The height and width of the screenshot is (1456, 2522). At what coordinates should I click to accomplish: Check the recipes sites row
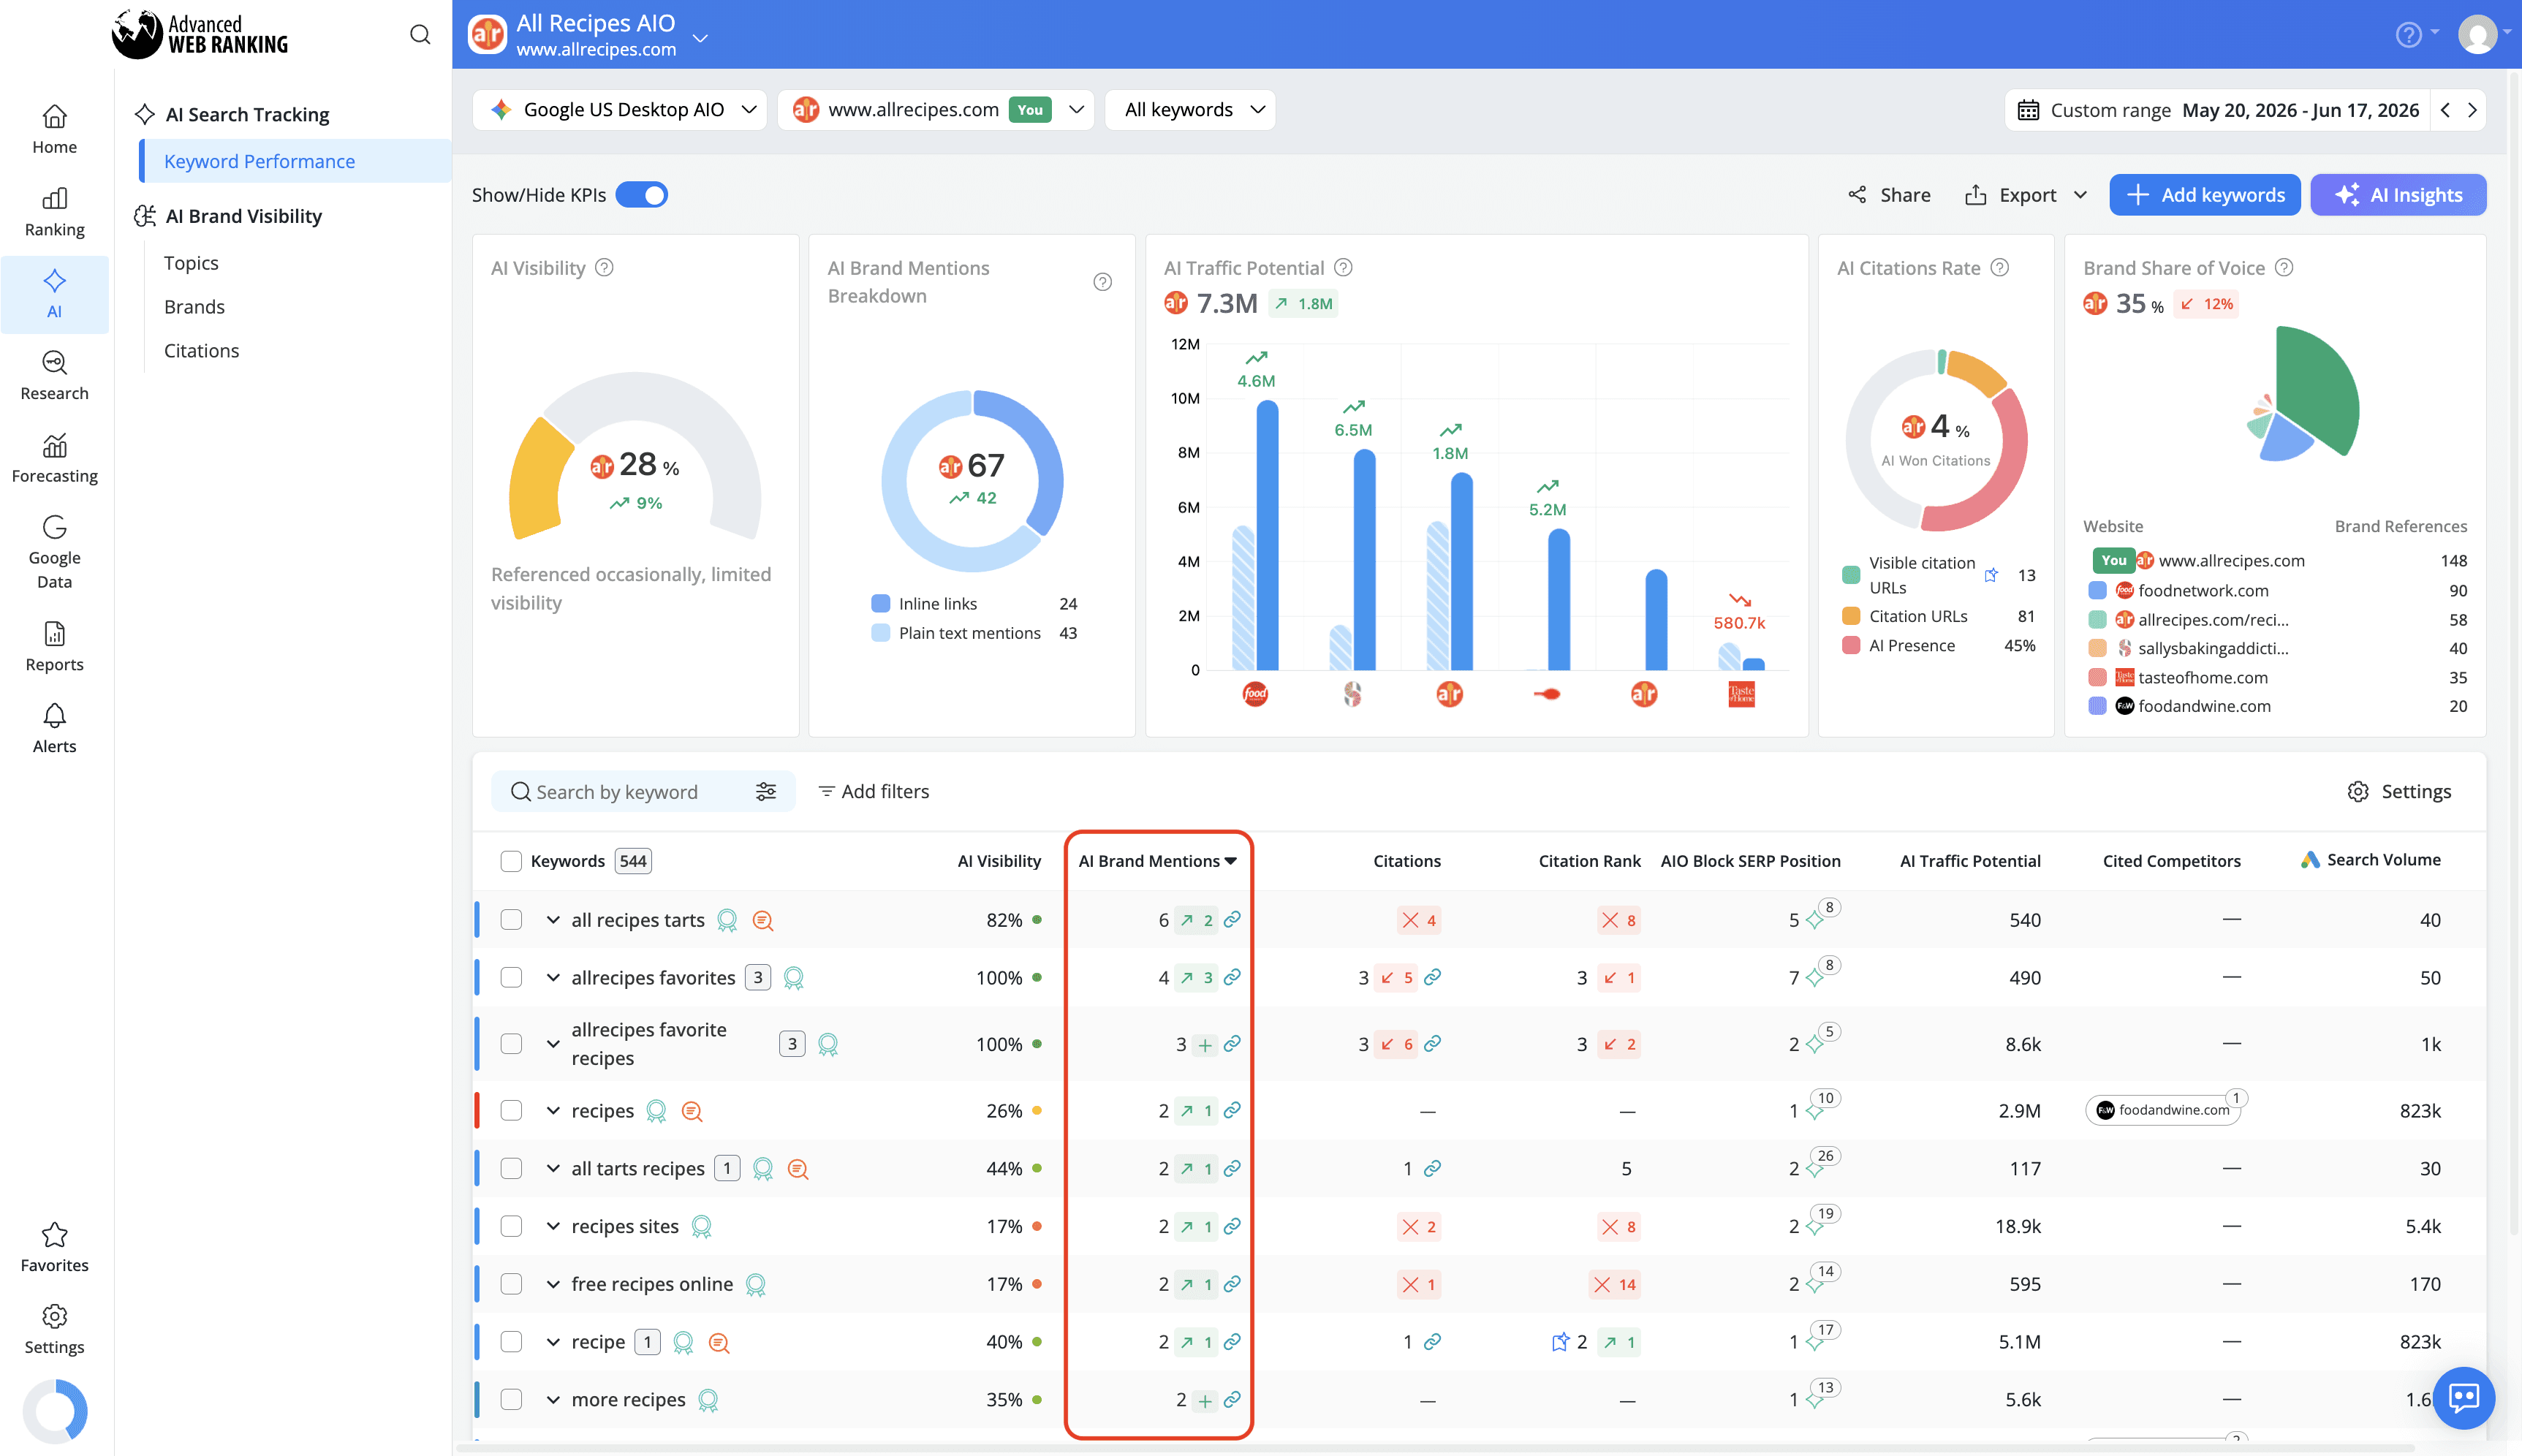click(511, 1226)
